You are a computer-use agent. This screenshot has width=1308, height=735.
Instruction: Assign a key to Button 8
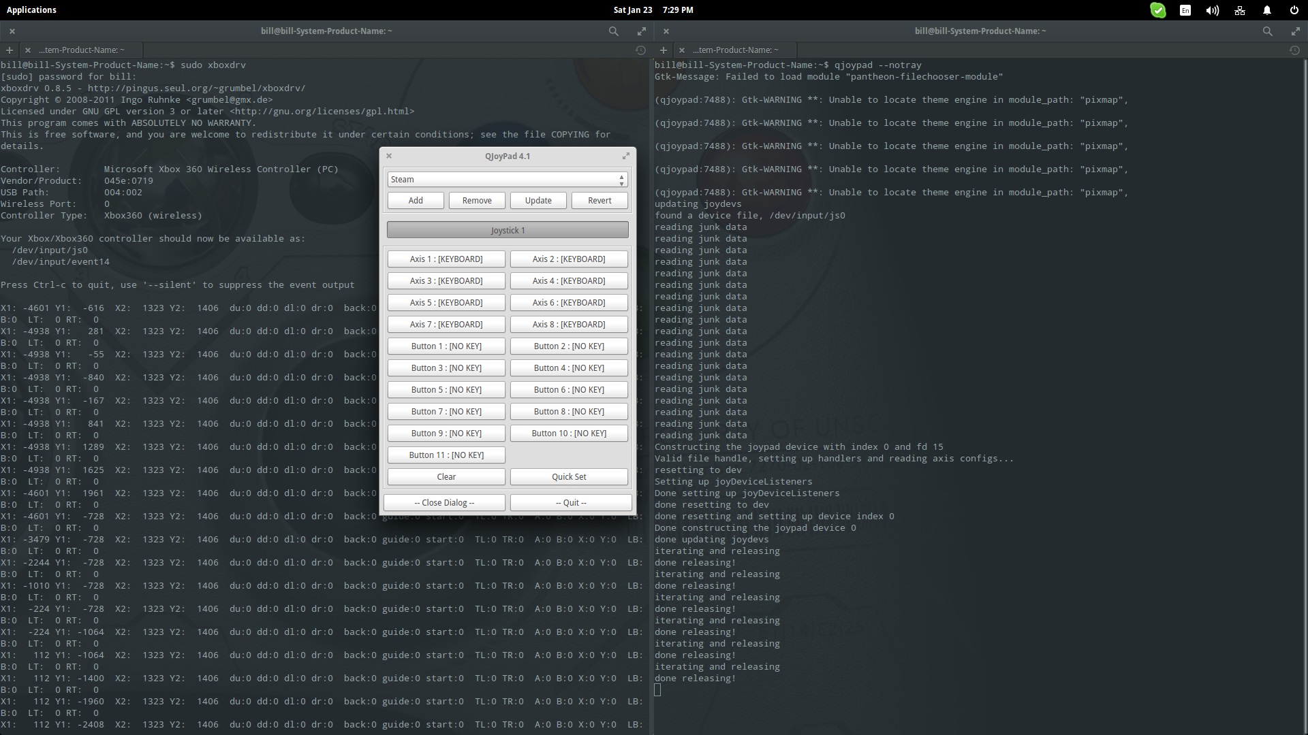click(x=569, y=412)
